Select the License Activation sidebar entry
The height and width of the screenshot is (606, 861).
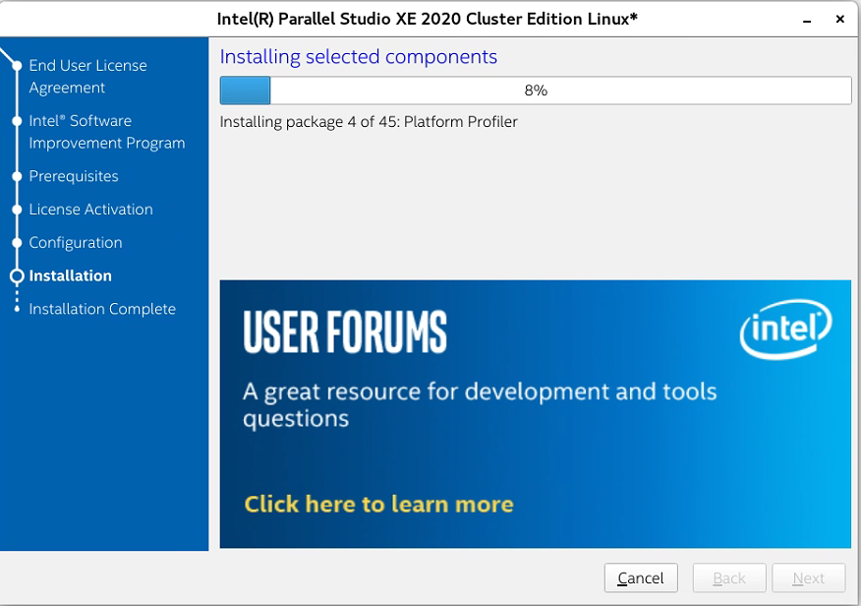pos(90,209)
